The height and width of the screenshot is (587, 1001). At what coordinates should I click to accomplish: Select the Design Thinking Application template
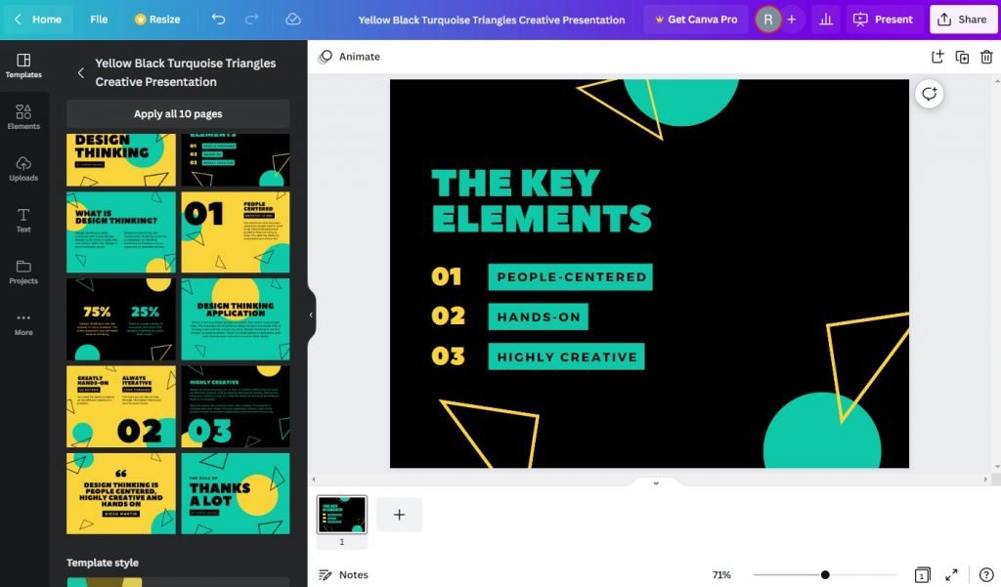[x=236, y=319]
